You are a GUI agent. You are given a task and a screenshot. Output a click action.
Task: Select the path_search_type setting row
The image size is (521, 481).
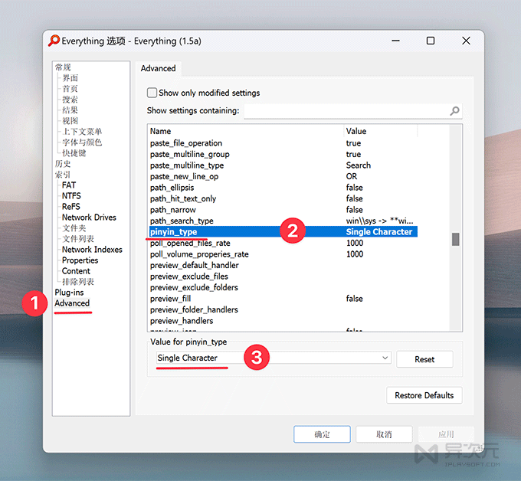click(x=245, y=221)
